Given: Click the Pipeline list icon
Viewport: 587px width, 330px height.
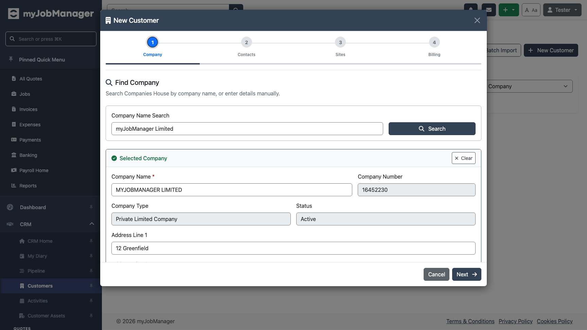Looking at the screenshot, I should click(x=22, y=271).
